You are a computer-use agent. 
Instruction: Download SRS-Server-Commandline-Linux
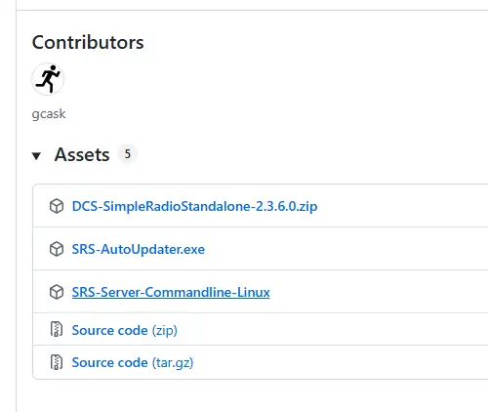click(171, 292)
